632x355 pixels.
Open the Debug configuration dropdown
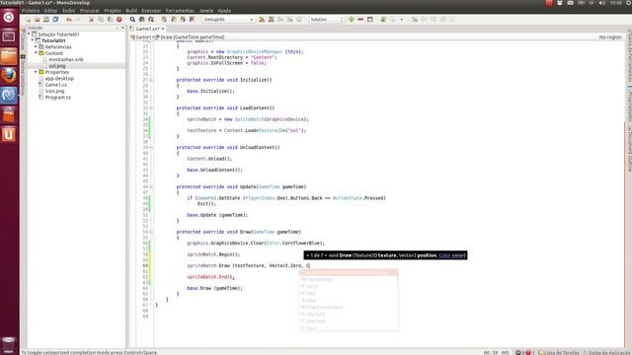[x=228, y=20]
